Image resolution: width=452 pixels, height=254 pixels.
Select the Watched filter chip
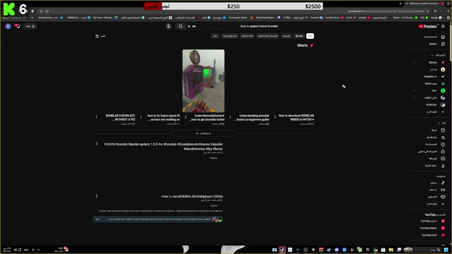pos(247,36)
